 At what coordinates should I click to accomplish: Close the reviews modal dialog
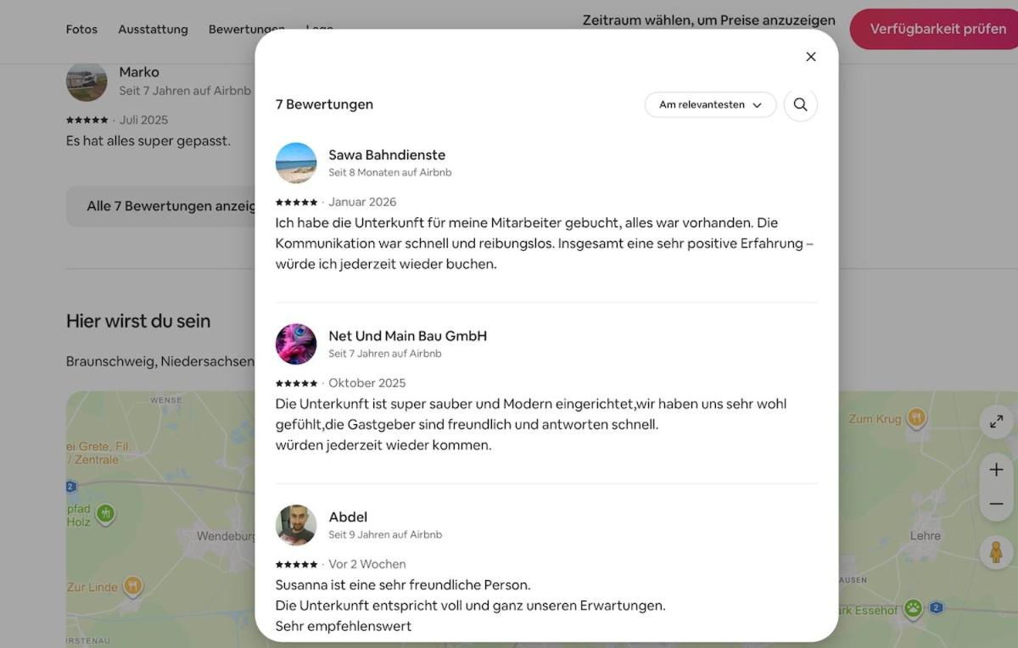pyautogui.click(x=810, y=57)
